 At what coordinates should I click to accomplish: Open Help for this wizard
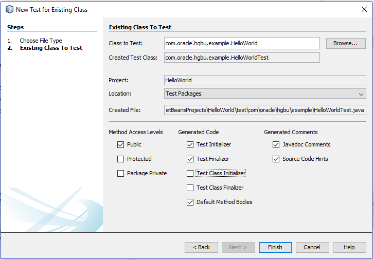349,247
